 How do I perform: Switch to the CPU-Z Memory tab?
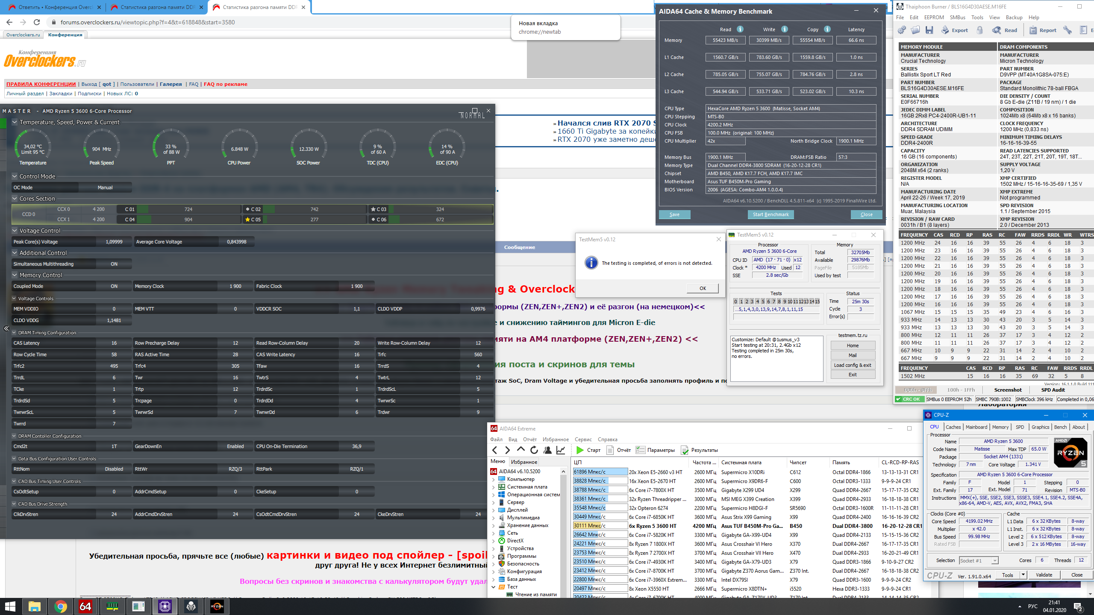(1000, 427)
